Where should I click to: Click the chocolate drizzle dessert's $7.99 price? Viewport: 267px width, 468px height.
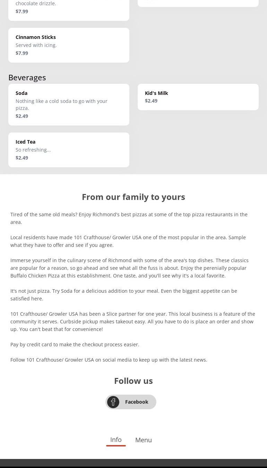22,11
